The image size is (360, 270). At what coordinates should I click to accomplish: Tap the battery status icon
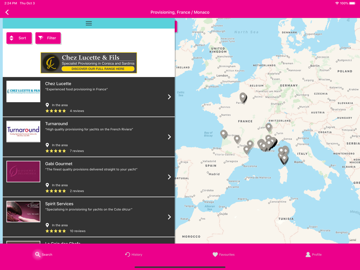coord(352,3)
